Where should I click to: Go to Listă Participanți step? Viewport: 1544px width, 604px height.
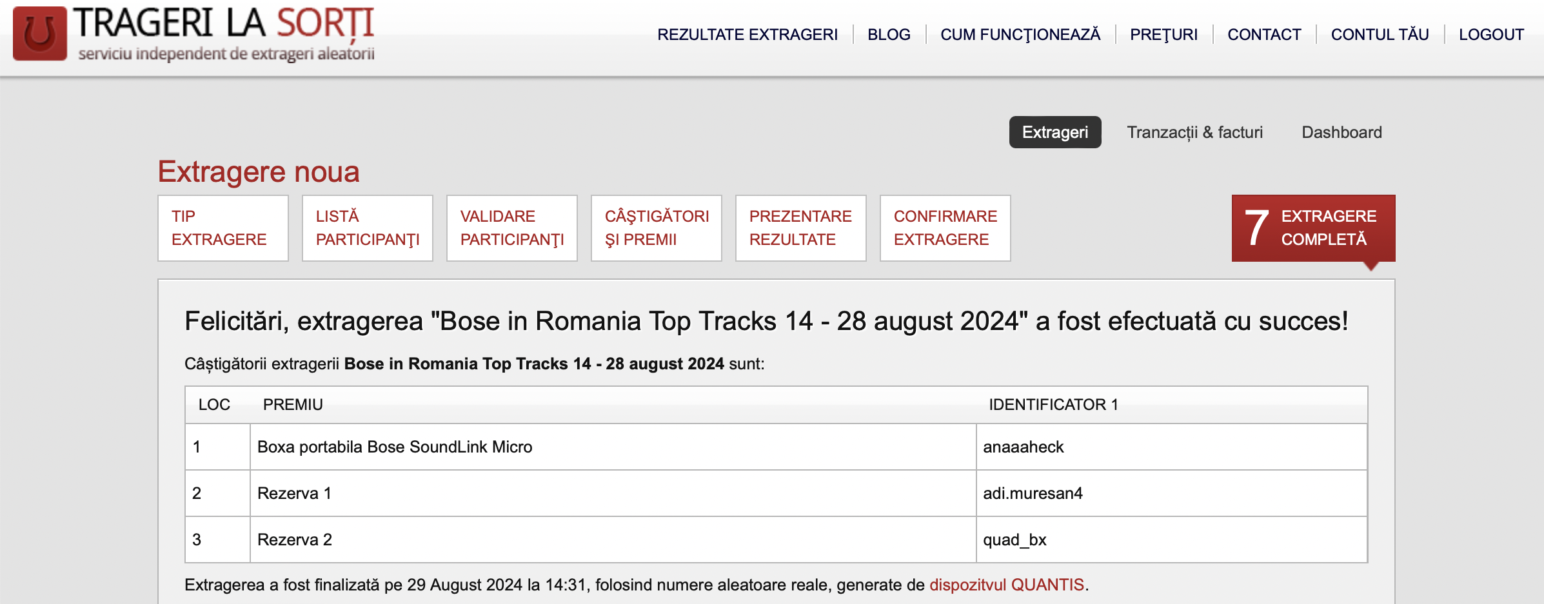pyautogui.click(x=367, y=228)
